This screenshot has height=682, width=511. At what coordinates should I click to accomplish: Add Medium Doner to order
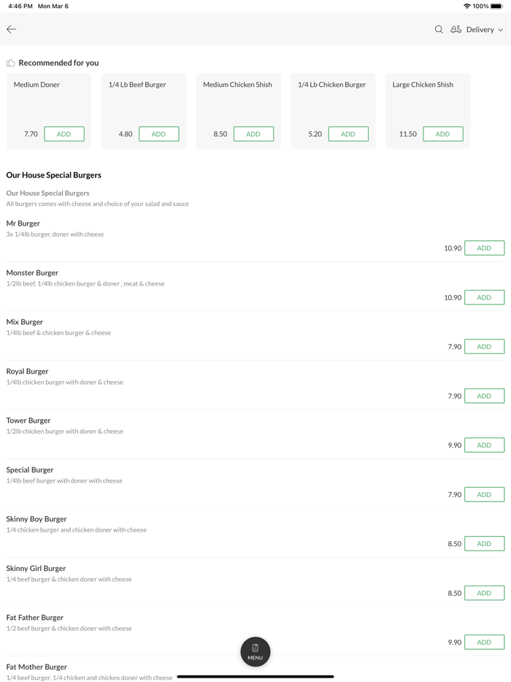(x=64, y=134)
